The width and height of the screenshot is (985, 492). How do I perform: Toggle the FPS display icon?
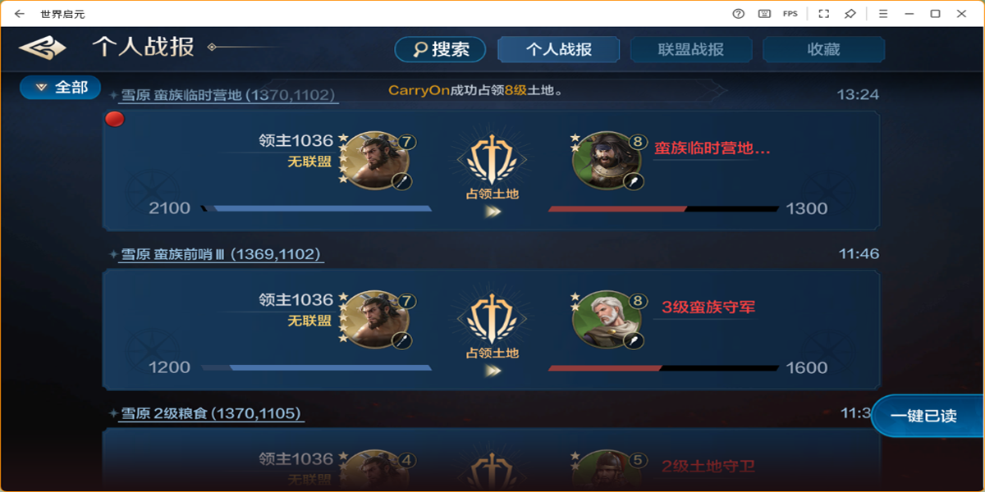click(790, 14)
